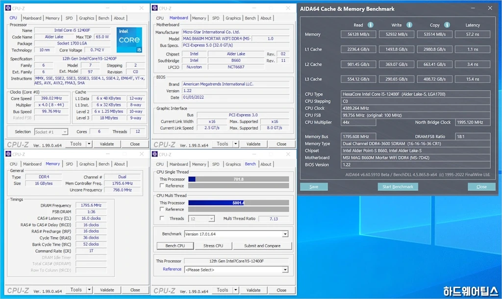This screenshot has height=299, width=502.
Task: Enable CPU Multi Thread Reference checkbox
Action: click(162, 209)
